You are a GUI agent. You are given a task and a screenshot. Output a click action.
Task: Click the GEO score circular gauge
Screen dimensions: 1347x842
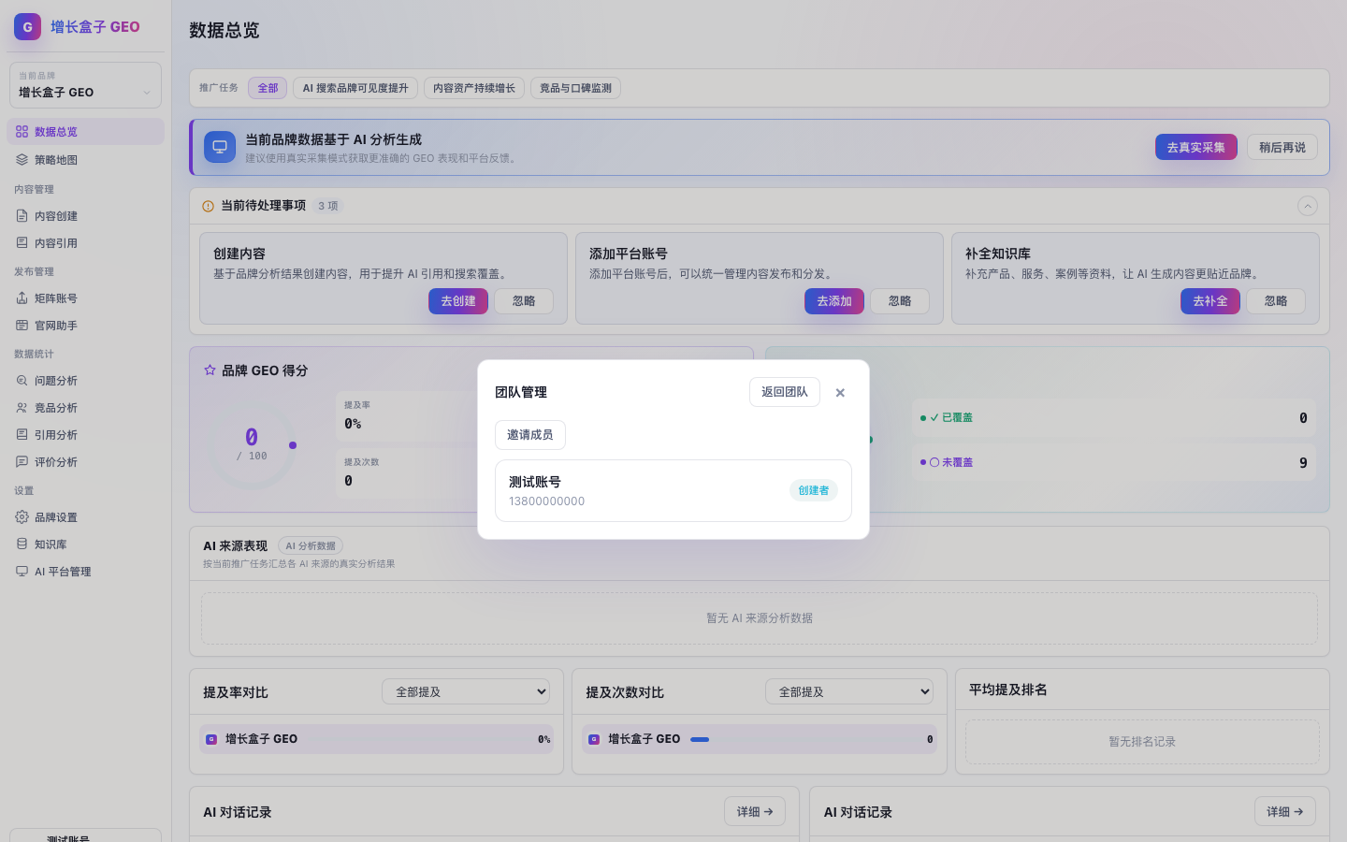[252, 445]
